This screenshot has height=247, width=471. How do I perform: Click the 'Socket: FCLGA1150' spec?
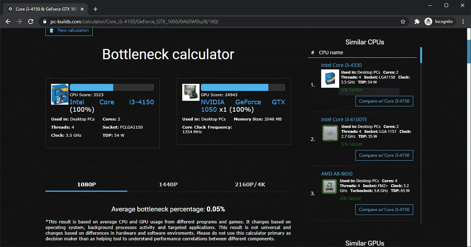pyautogui.click(x=123, y=127)
